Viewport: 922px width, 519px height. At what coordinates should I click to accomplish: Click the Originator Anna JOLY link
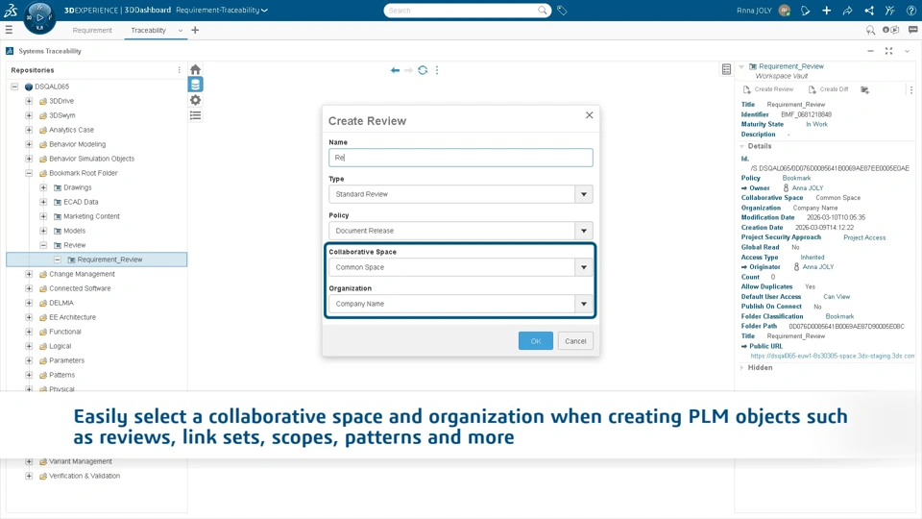pyautogui.click(x=818, y=266)
